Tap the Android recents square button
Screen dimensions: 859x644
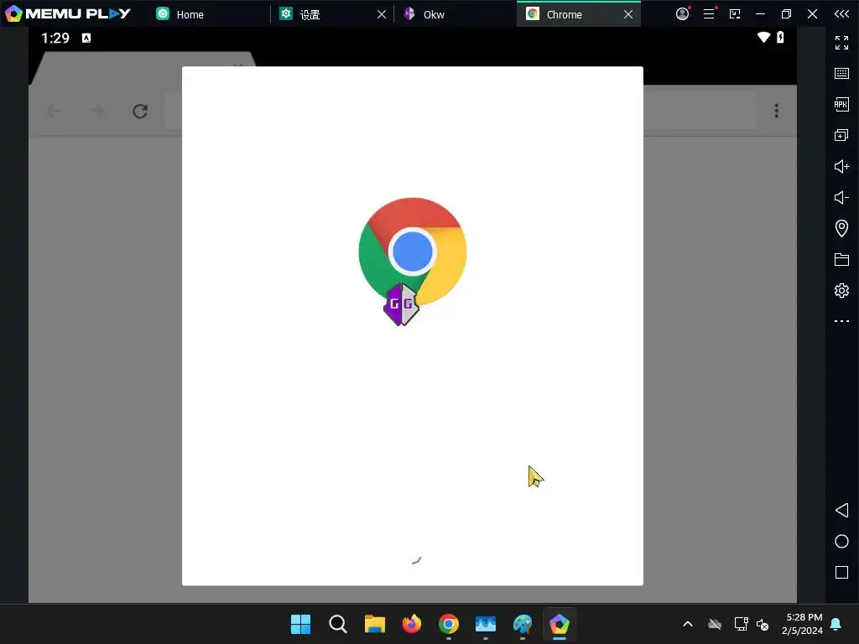pyautogui.click(x=841, y=572)
